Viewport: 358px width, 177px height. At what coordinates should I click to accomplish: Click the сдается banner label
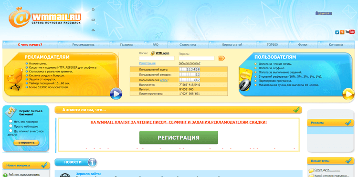click(324, 13)
